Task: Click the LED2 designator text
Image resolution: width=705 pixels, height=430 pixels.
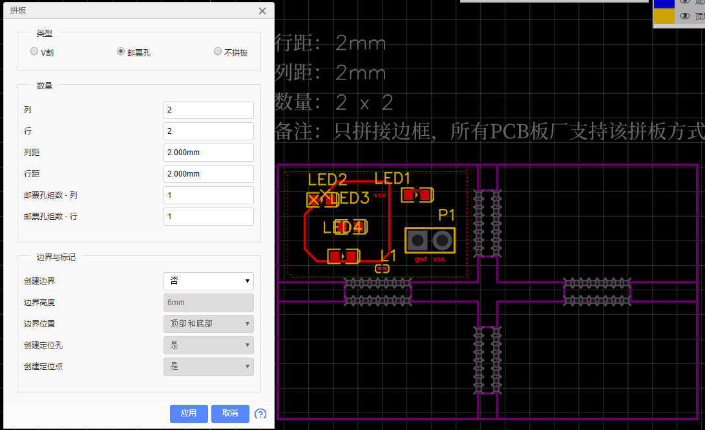Action: [328, 180]
